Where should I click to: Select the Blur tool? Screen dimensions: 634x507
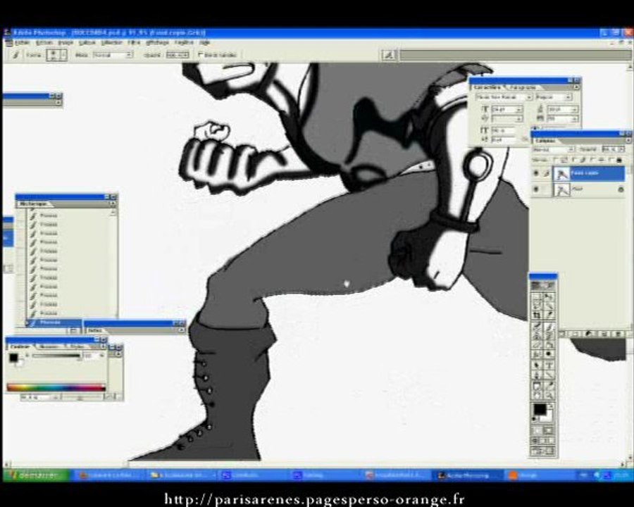pyautogui.click(x=536, y=353)
